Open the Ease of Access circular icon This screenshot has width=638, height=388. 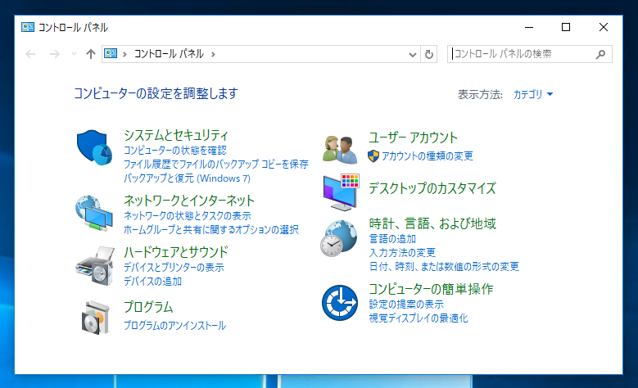(340, 303)
